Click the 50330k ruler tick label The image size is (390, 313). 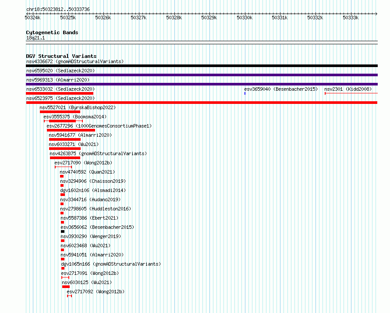(245, 18)
